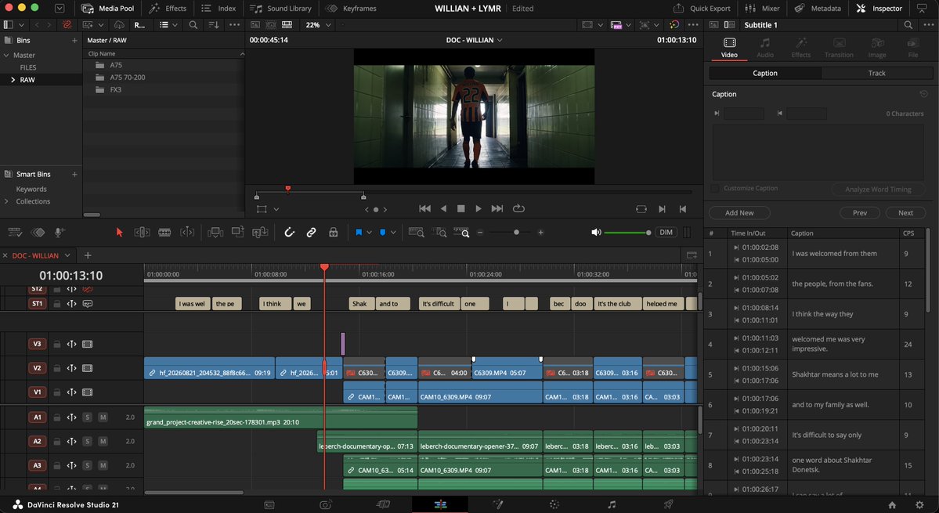Play in reverse in viewer
Viewport: 939px width, 513px height.
(443, 208)
